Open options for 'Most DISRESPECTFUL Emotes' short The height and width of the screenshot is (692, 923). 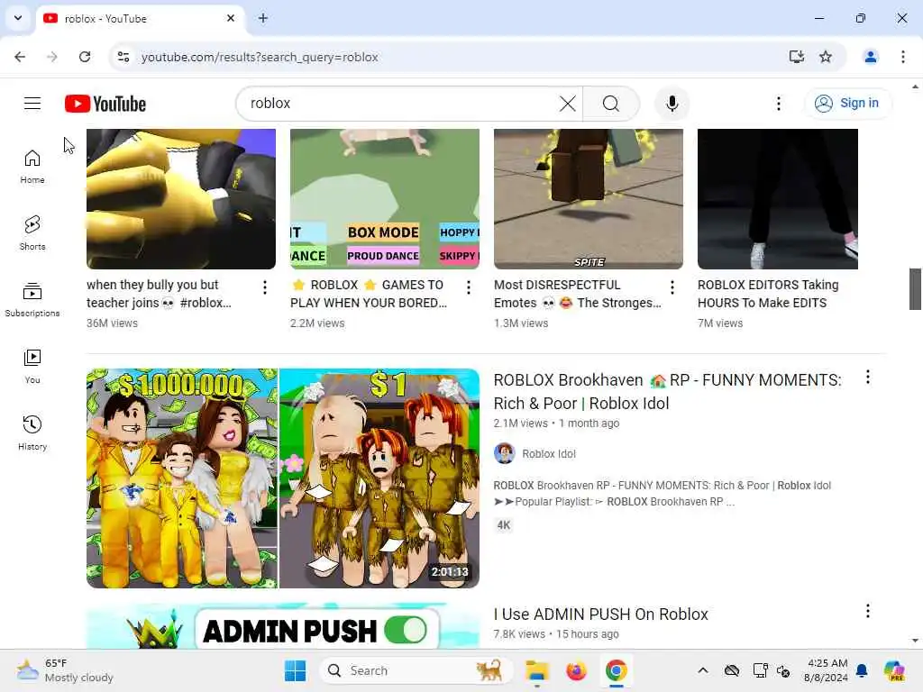pos(672,287)
